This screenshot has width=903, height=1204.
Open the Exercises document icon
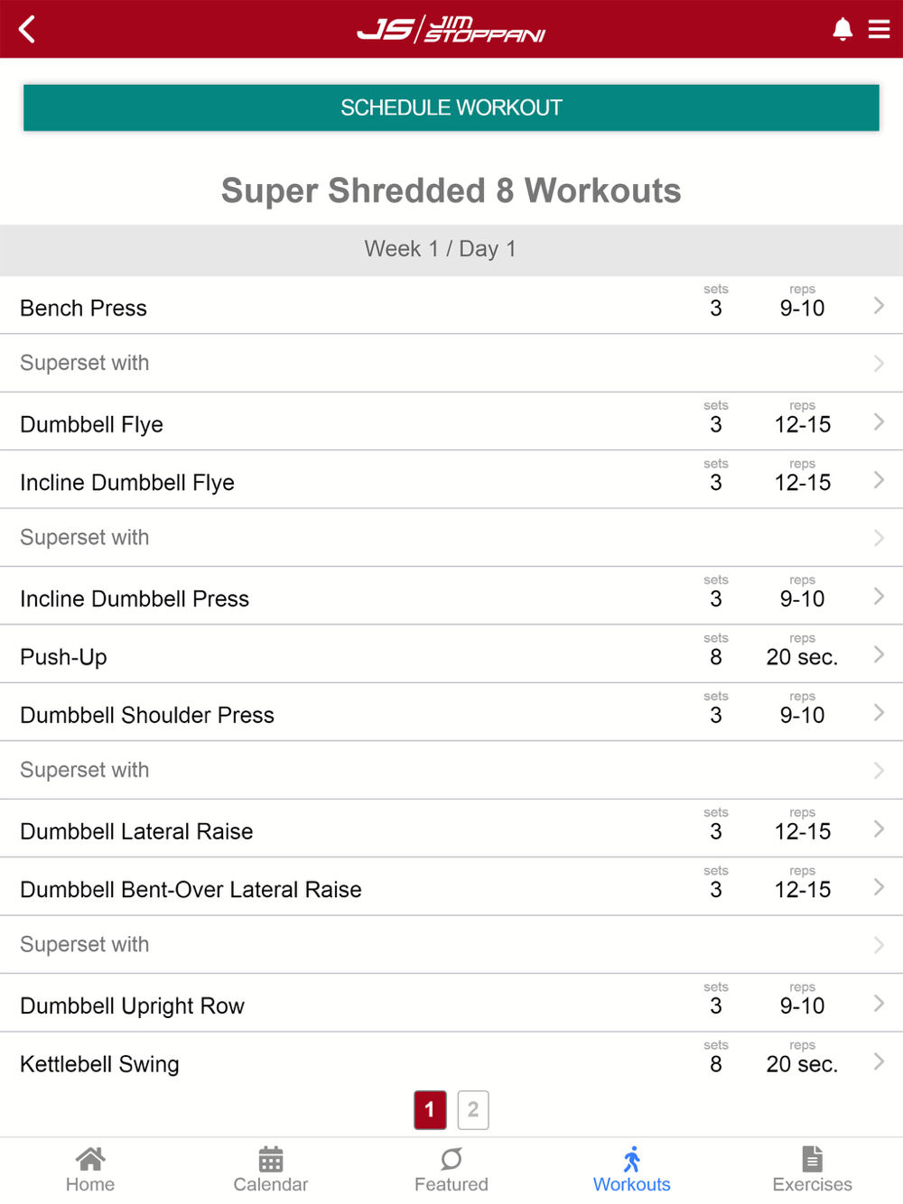813,1159
